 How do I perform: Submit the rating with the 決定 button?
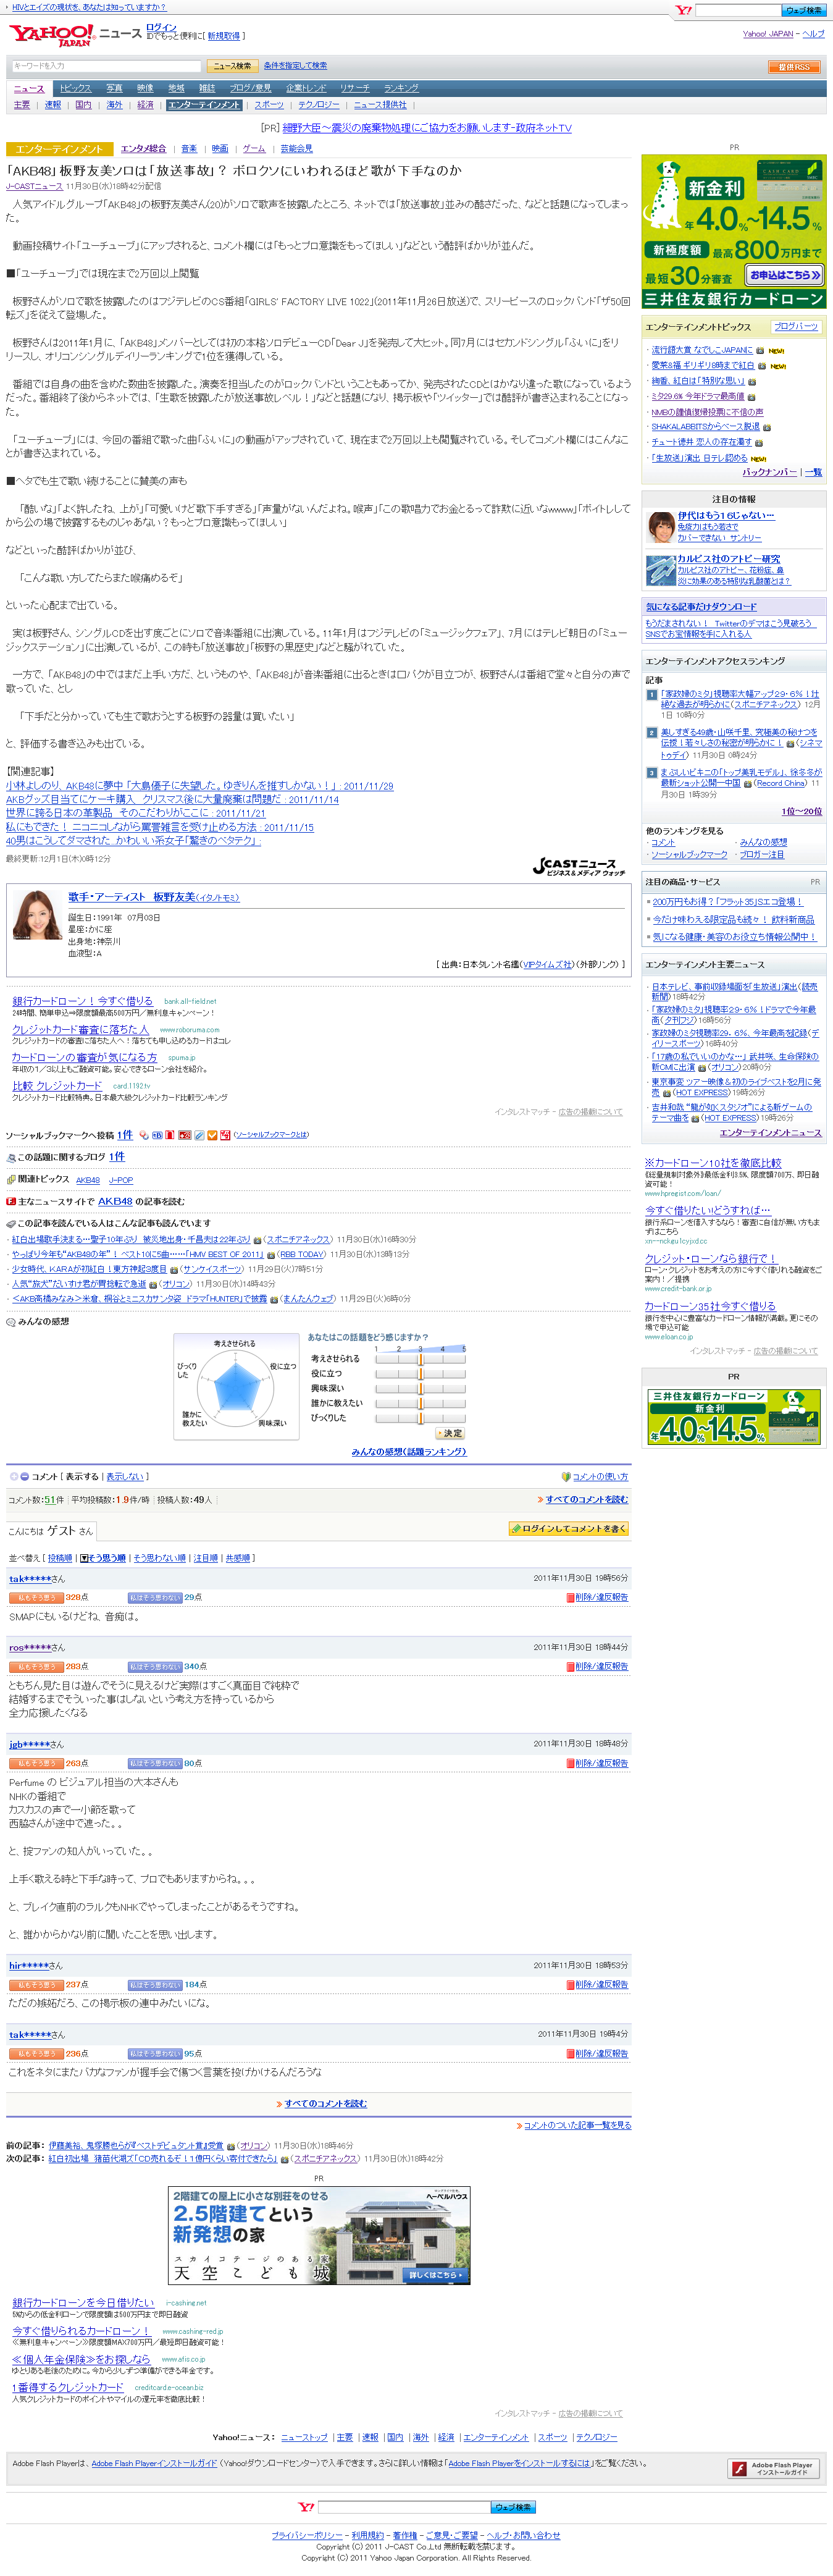click(x=450, y=1433)
